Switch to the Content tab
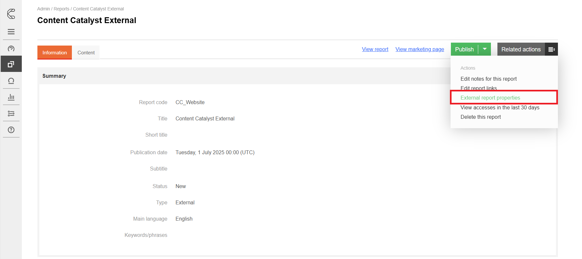 (86, 52)
